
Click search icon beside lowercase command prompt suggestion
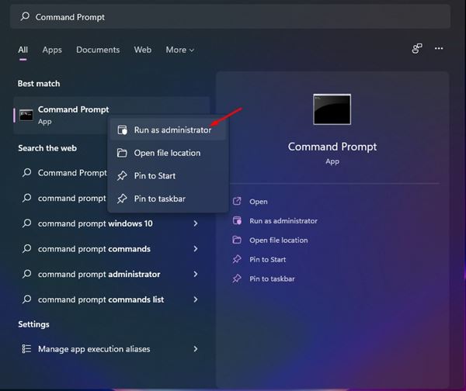pos(26,198)
